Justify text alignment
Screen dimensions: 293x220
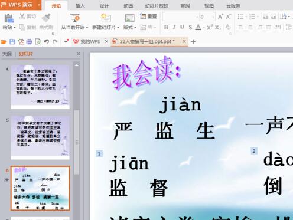pyautogui.click(x=268, y=27)
